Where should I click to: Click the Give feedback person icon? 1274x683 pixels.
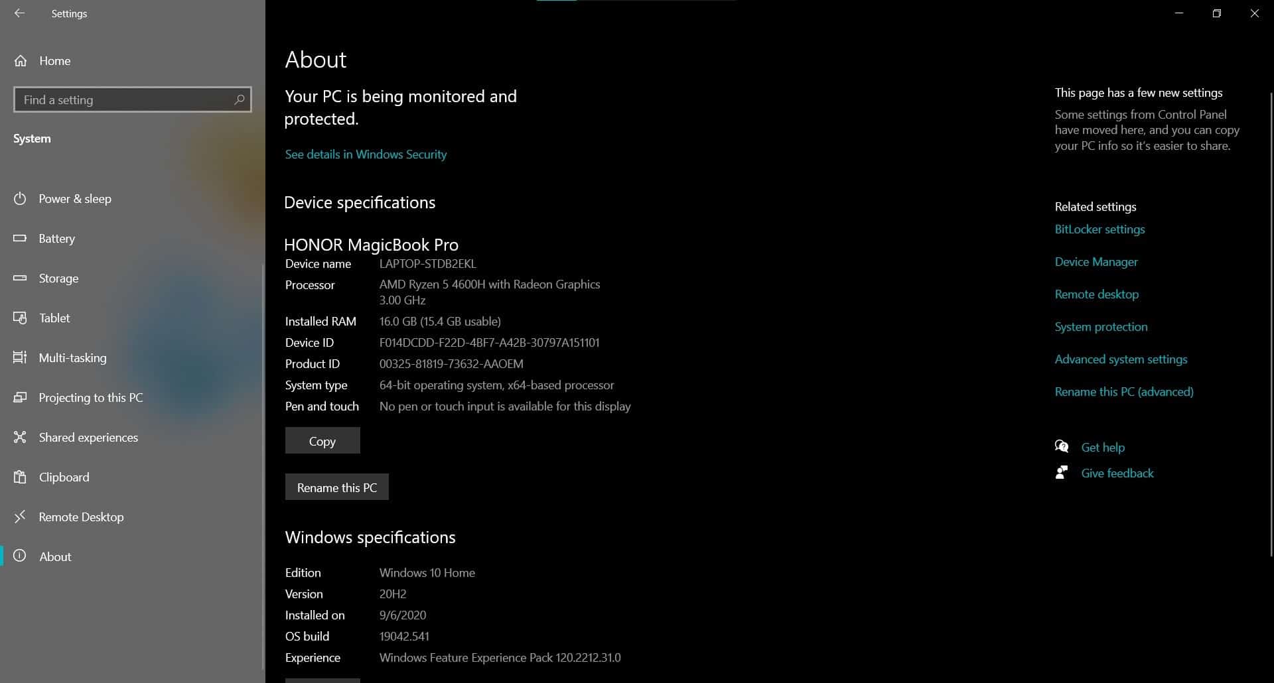(x=1062, y=472)
